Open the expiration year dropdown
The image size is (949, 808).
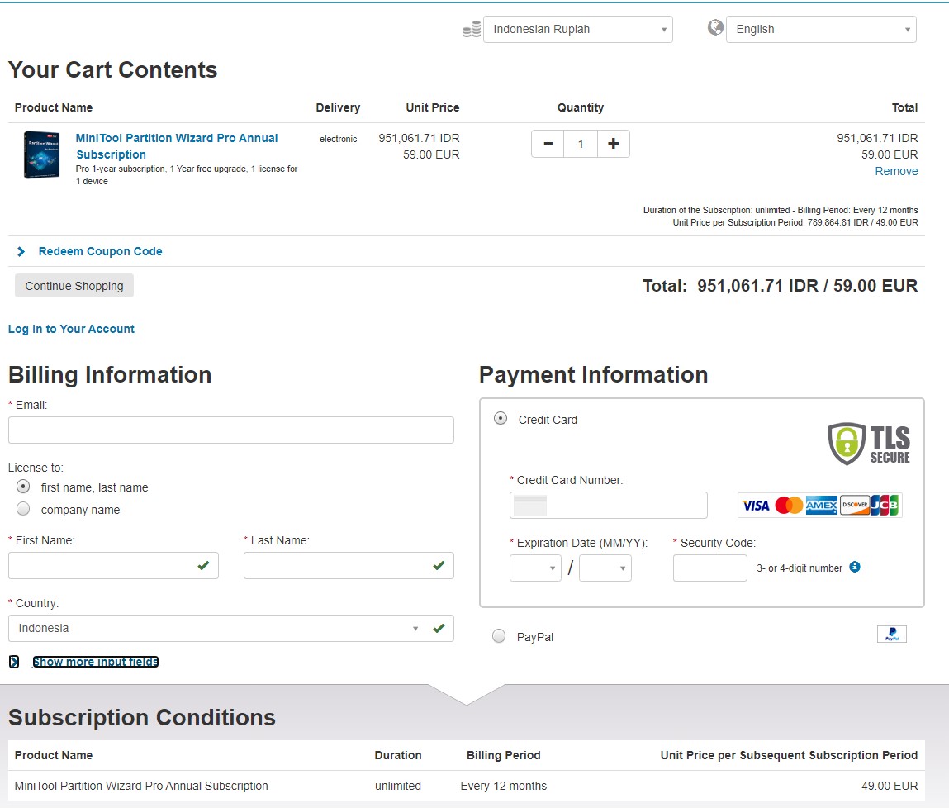click(x=605, y=568)
